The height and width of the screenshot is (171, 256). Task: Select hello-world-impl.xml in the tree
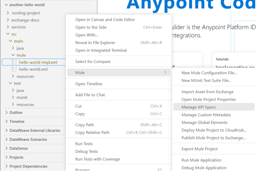click(x=38, y=62)
